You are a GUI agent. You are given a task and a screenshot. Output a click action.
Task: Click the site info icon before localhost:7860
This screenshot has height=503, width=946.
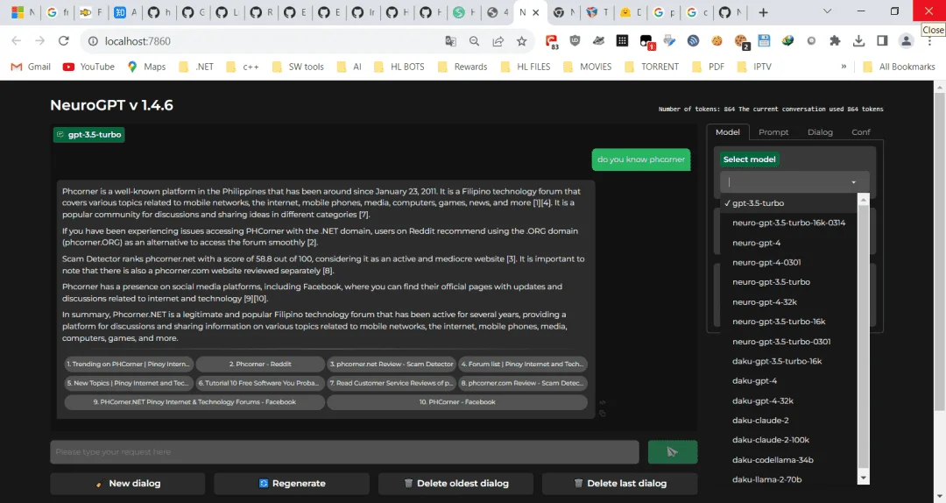pyautogui.click(x=93, y=41)
